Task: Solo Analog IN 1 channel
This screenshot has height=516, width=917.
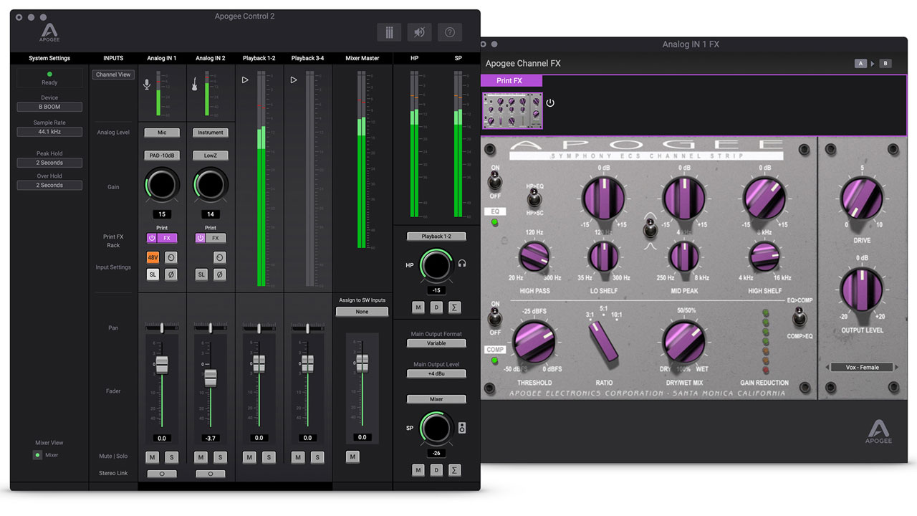Action: point(171,457)
